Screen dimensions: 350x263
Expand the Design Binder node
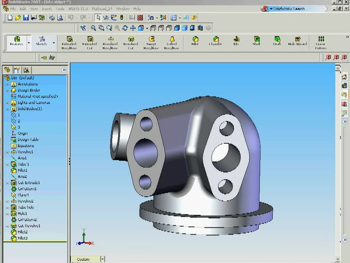7,90
